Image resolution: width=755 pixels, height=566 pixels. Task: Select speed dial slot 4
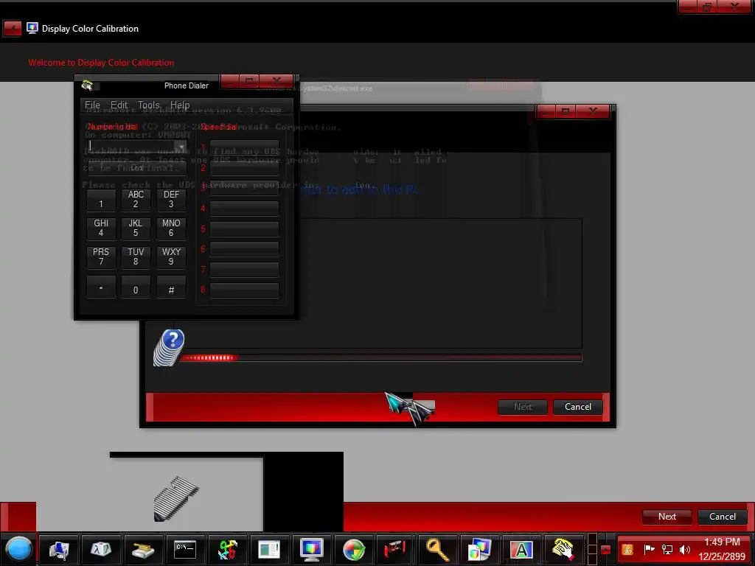pos(245,208)
